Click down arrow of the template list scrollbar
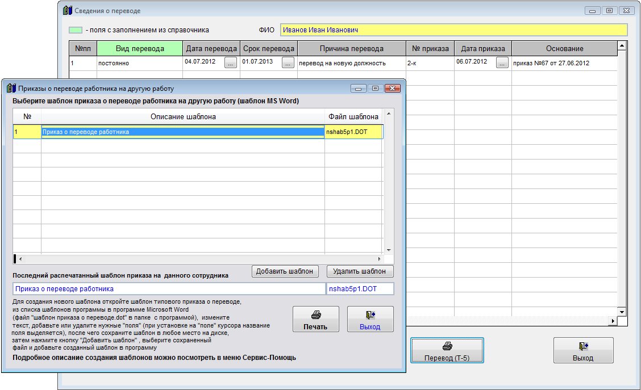The width and height of the screenshot is (641, 390). [389, 250]
